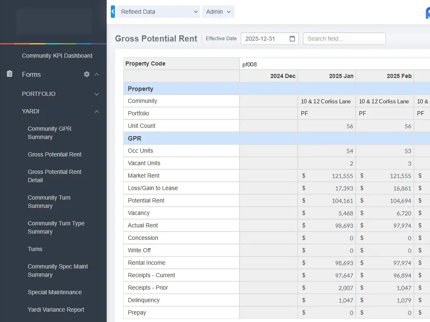The width and height of the screenshot is (430, 322).
Task: Select Gross Potential Rent in sidebar
Action: click(54, 154)
